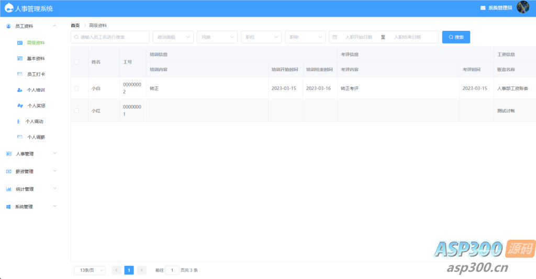The width and height of the screenshot is (536, 279).
Task: Check the row checkbox for 小白
Action: point(76,88)
